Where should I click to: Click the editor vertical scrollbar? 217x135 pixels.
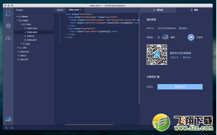[x=139, y=58]
